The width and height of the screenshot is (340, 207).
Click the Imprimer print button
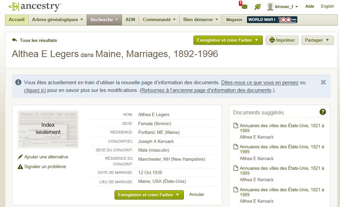[x=282, y=40]
